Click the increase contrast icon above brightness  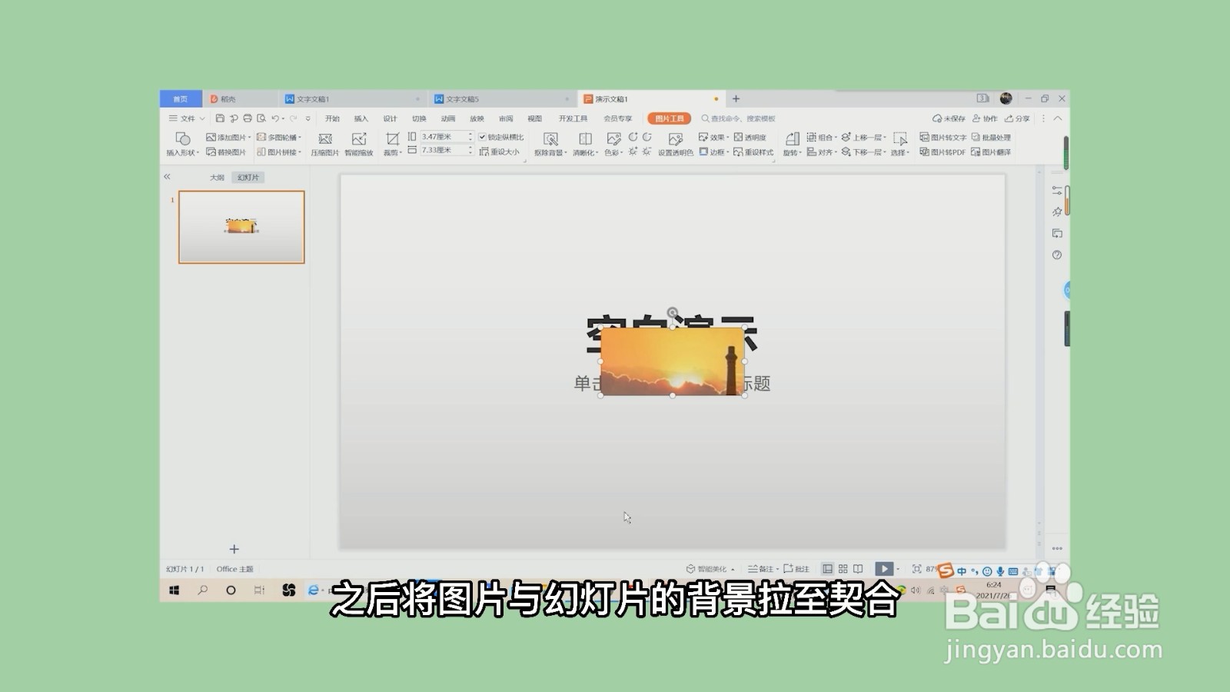pyautogui.click(x=633, y=137)
